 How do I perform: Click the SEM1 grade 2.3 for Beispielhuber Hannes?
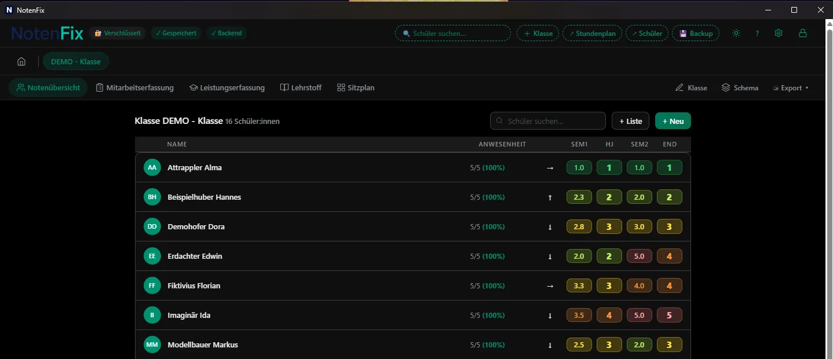coord(579,197)
